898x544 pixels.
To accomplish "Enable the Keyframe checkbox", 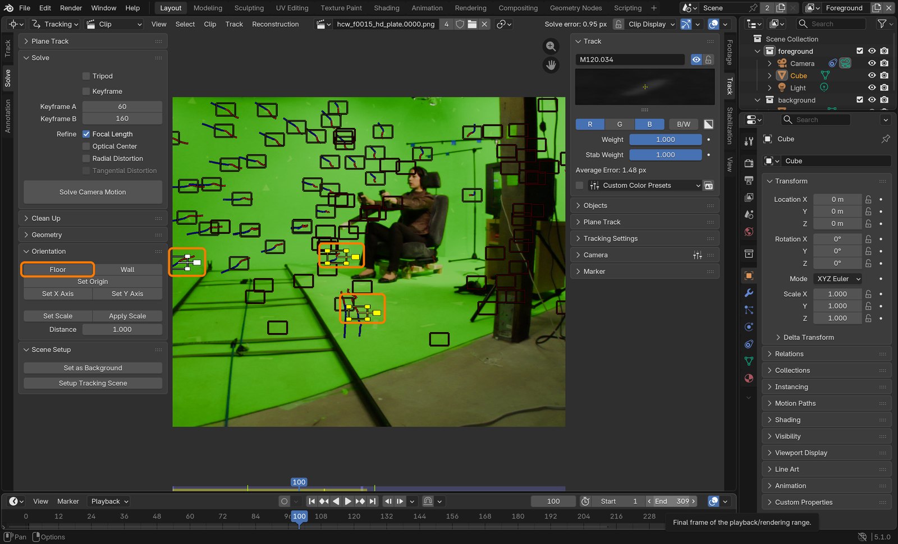I will tap(86, 91).
